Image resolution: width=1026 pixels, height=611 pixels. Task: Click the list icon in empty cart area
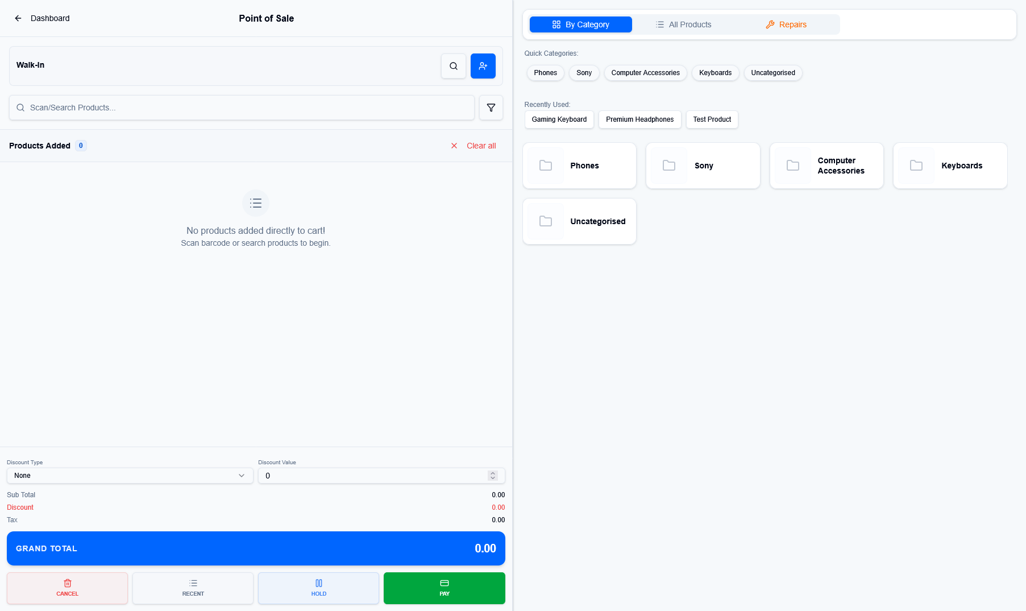point(256,203)
